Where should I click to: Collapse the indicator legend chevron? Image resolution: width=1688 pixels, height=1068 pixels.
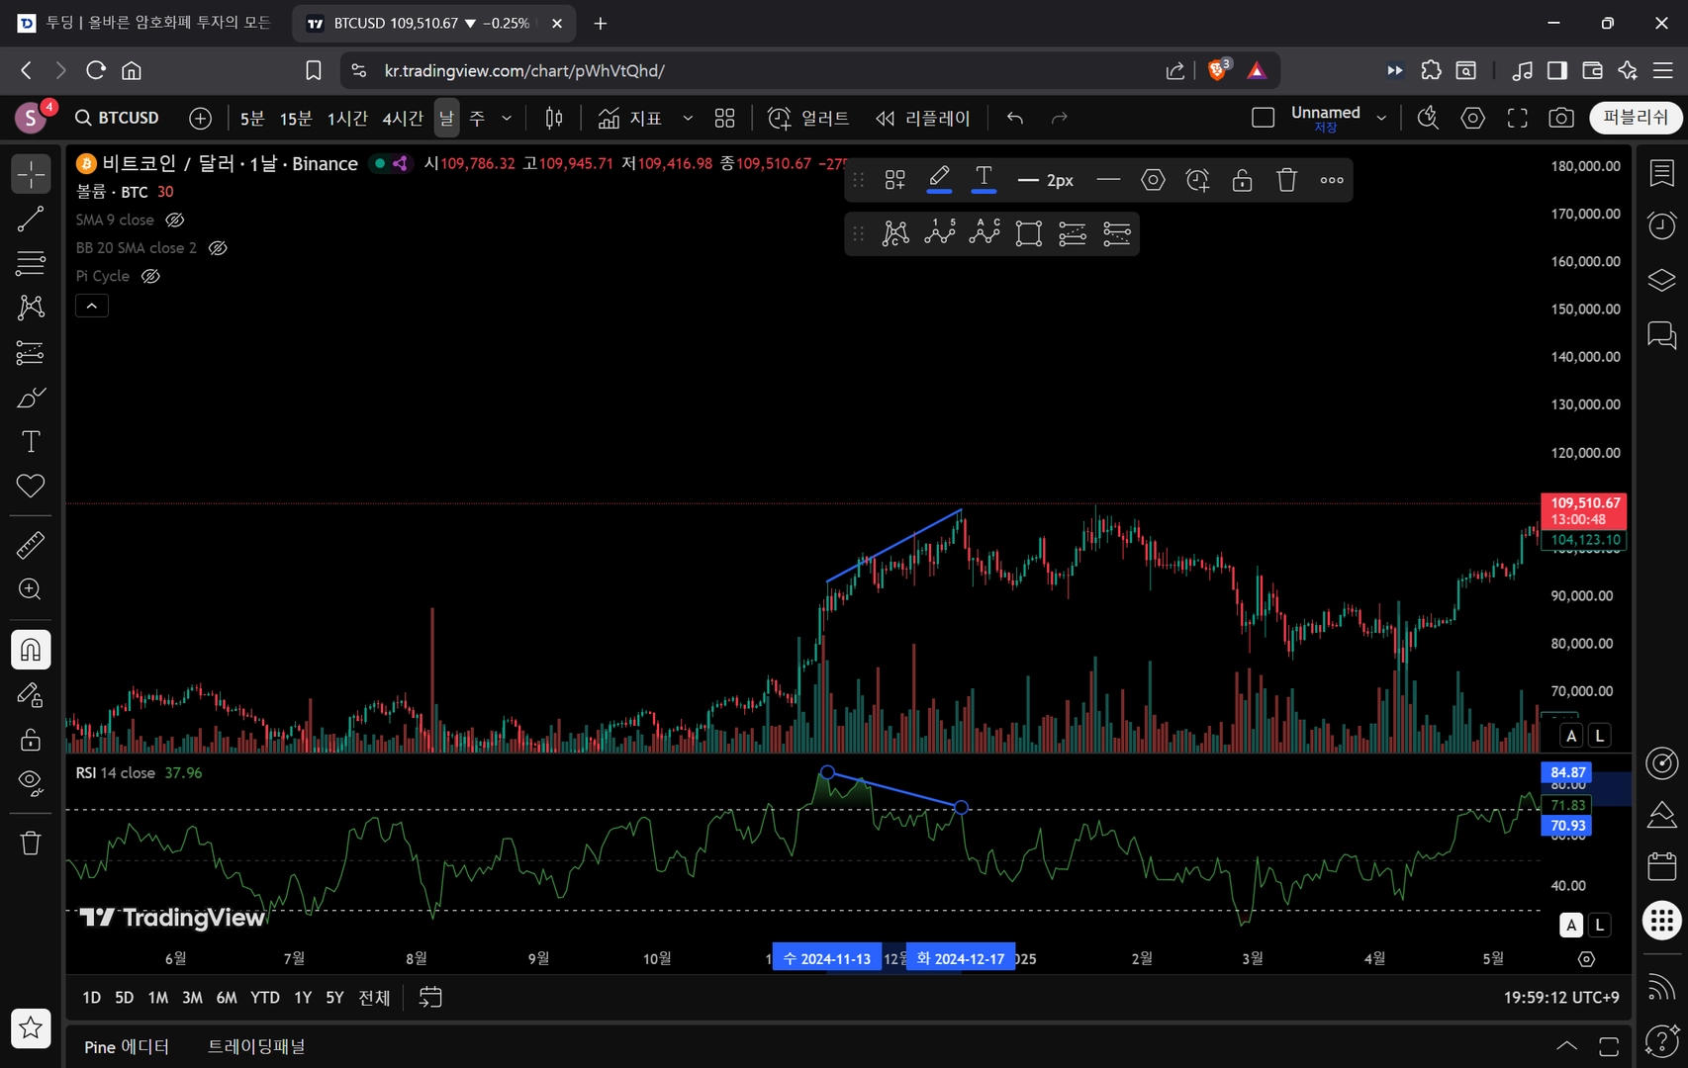(x=92, y=307)
